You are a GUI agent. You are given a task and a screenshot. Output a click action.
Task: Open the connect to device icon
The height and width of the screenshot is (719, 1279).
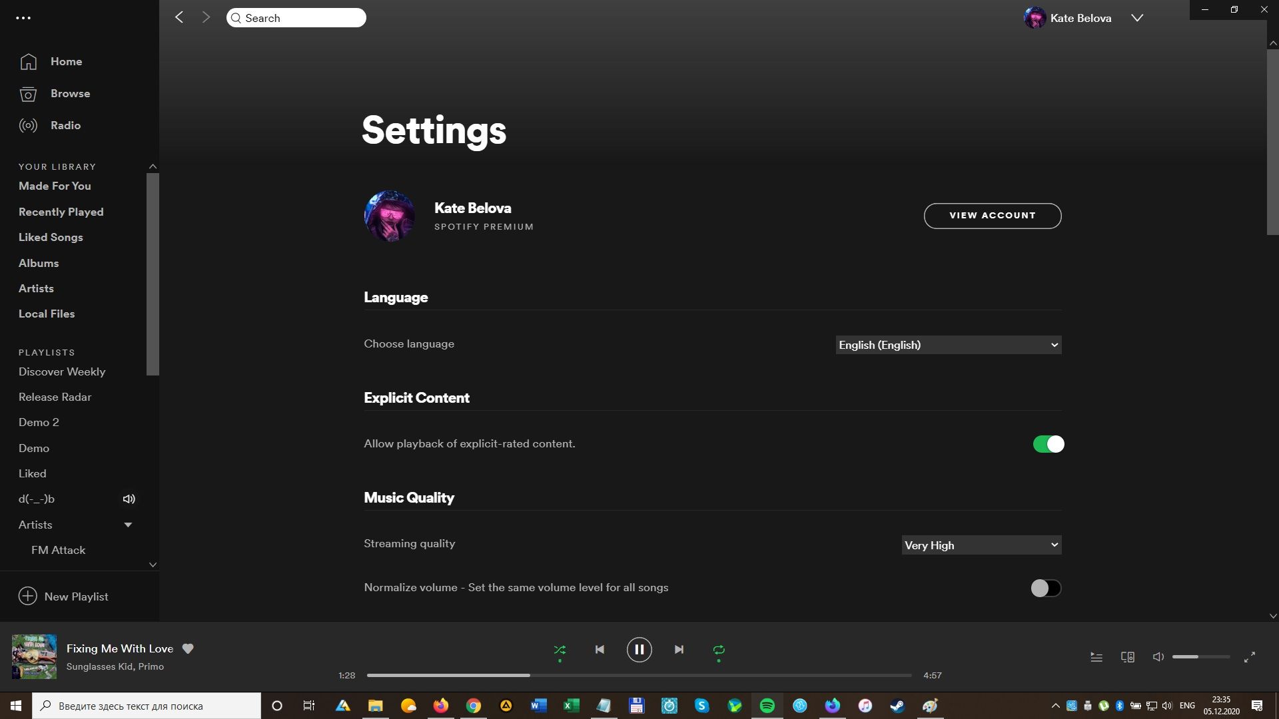coord(1128,657)
